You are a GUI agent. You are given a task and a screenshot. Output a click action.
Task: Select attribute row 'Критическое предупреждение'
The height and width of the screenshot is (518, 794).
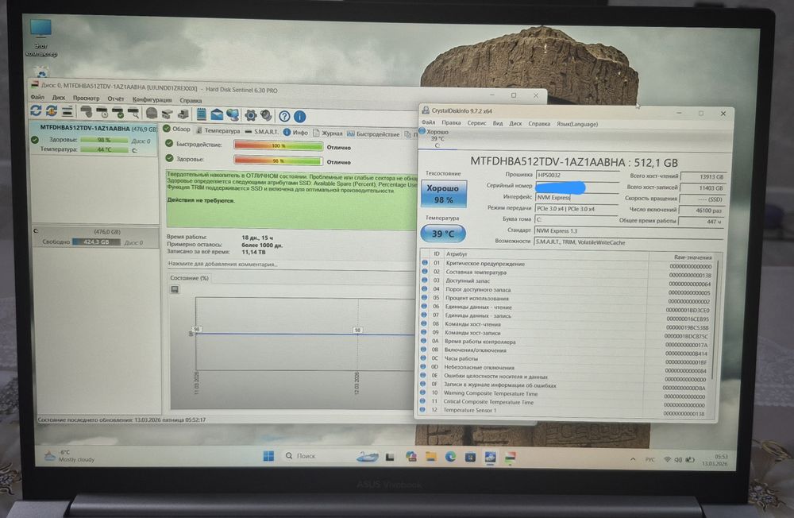[x=567, y=264]
